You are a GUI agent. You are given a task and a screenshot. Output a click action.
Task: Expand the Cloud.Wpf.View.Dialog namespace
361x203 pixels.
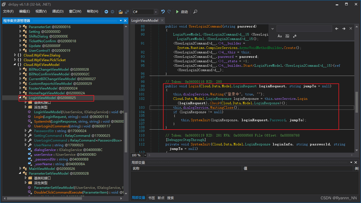(15, 55)
